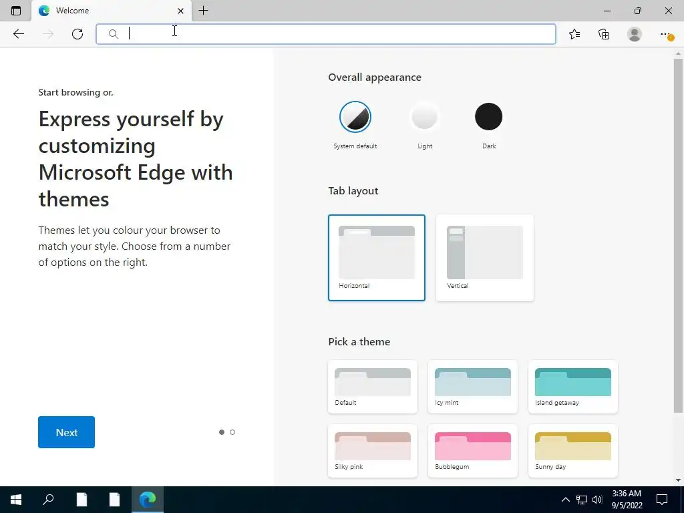Click the scrollbar up arrow

[x=678, y=53]
